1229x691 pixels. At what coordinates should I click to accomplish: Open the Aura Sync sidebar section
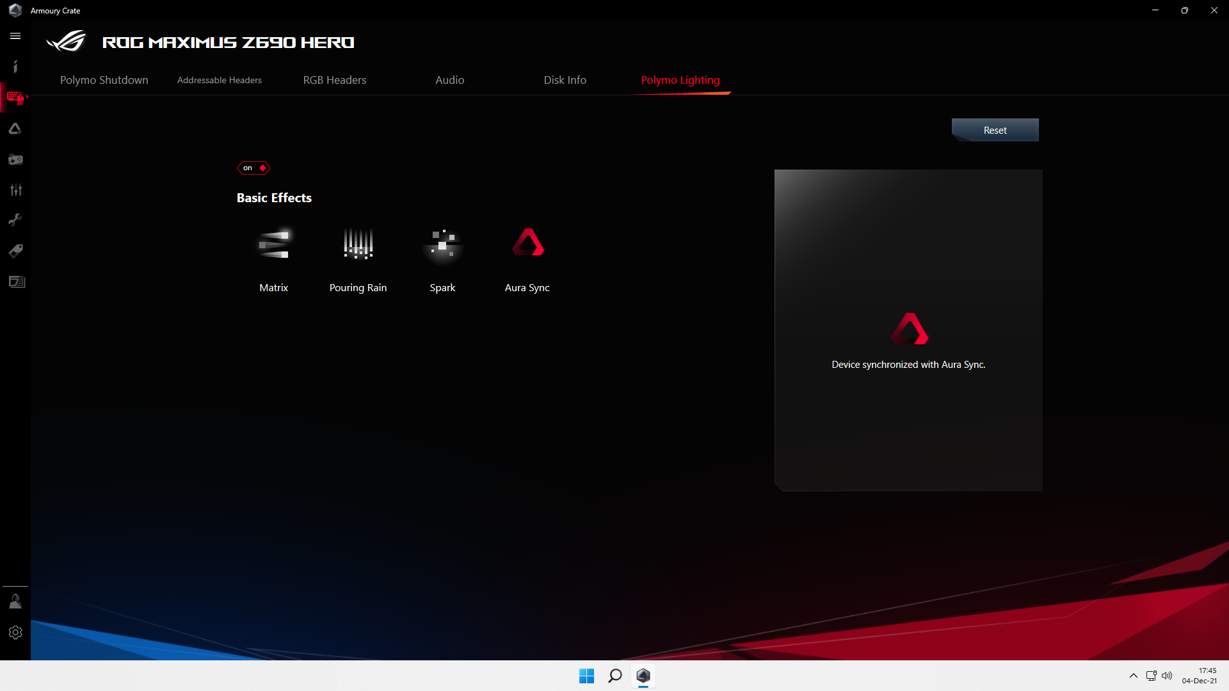tap(15, 129)
